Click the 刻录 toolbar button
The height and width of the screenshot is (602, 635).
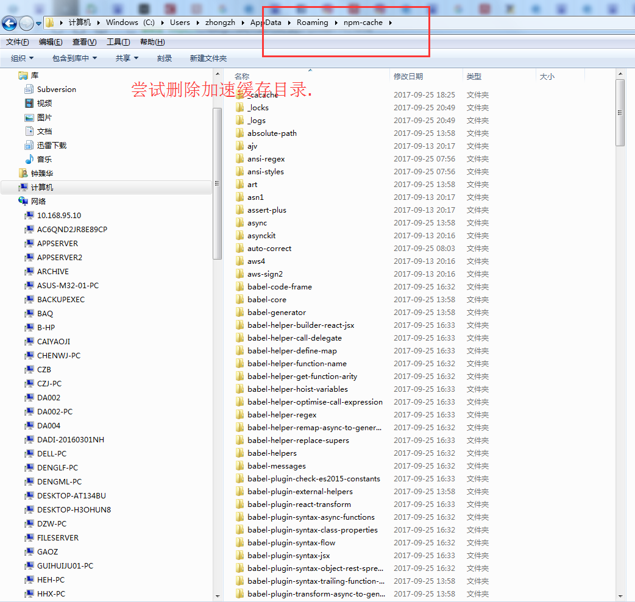pos(165,58)
